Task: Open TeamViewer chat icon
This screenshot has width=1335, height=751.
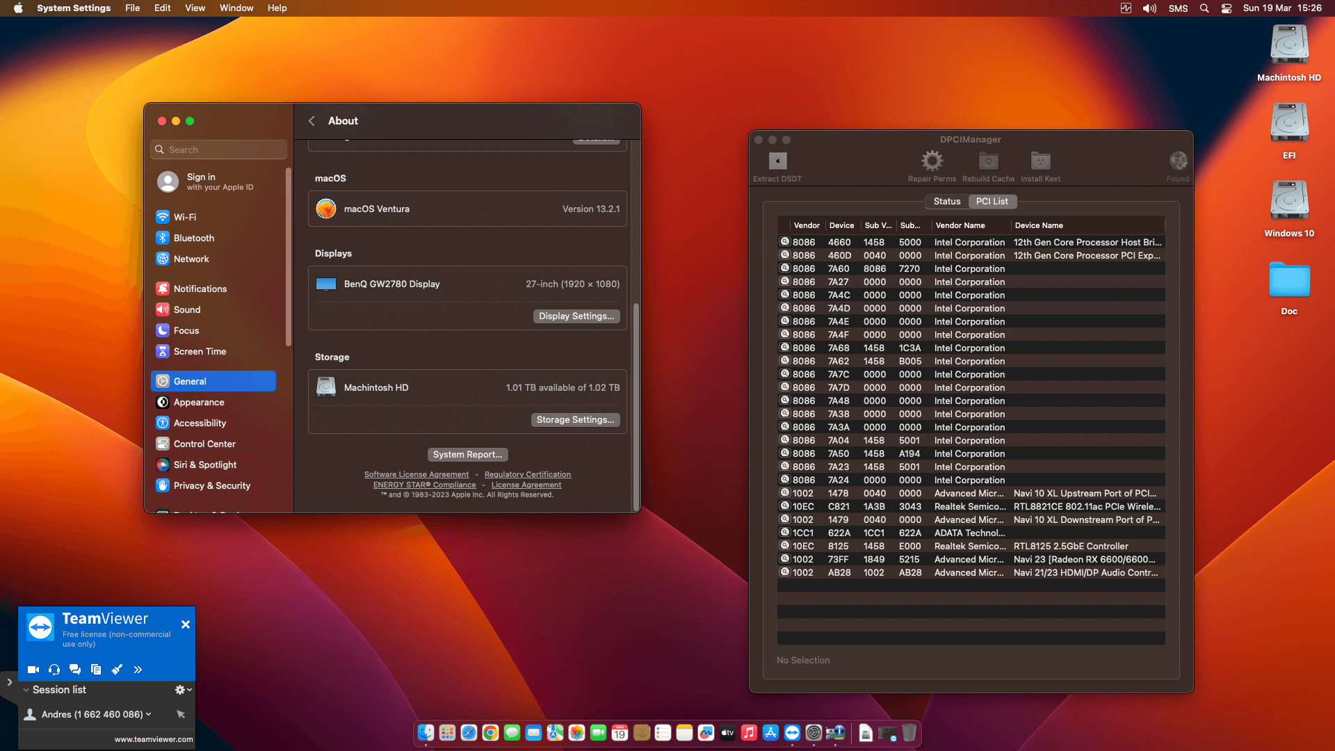Action: click(x=75, y=670)
